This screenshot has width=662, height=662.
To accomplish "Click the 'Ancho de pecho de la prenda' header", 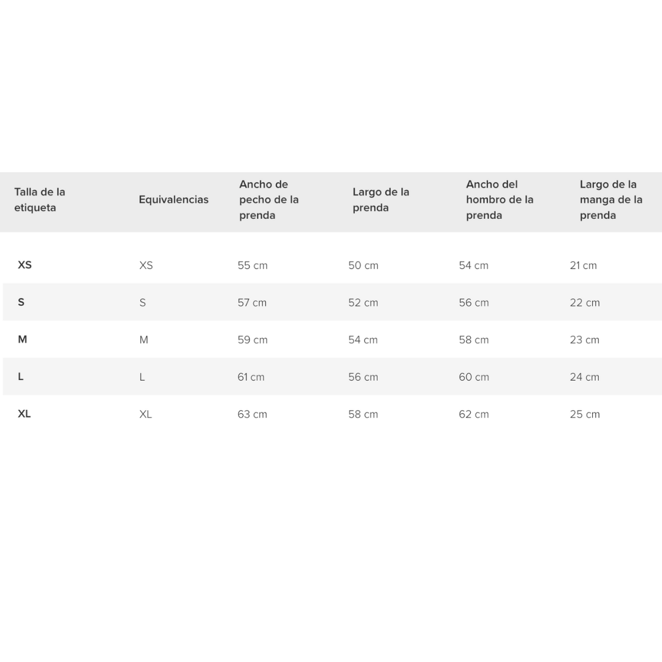I will coord(269,200).
